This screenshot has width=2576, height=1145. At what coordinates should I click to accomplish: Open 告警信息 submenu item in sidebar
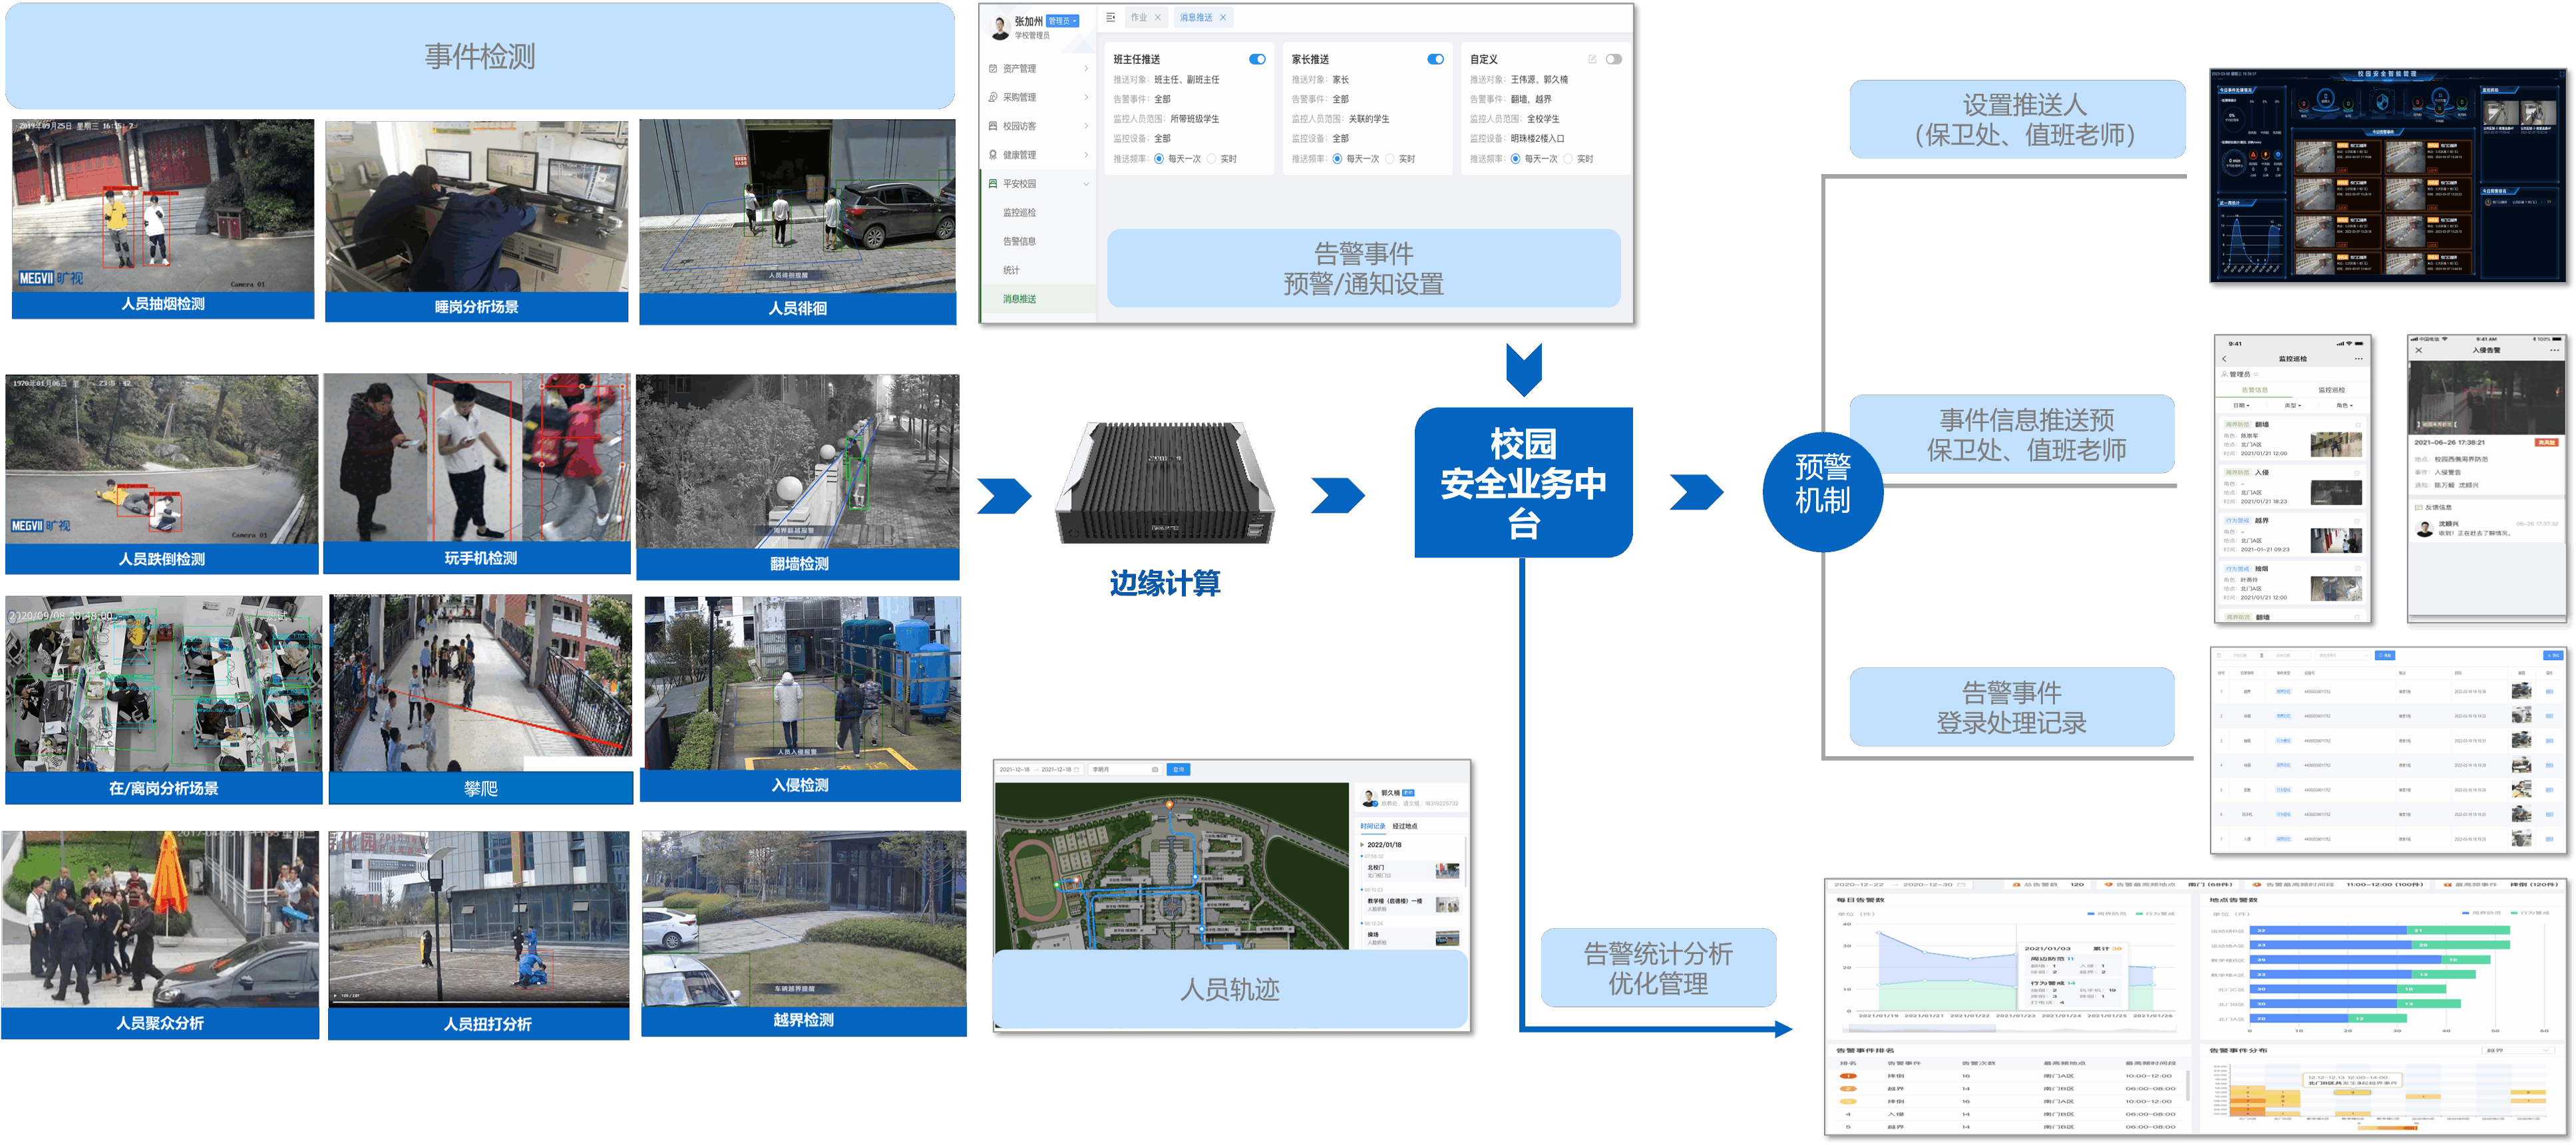coord(1019,242)
